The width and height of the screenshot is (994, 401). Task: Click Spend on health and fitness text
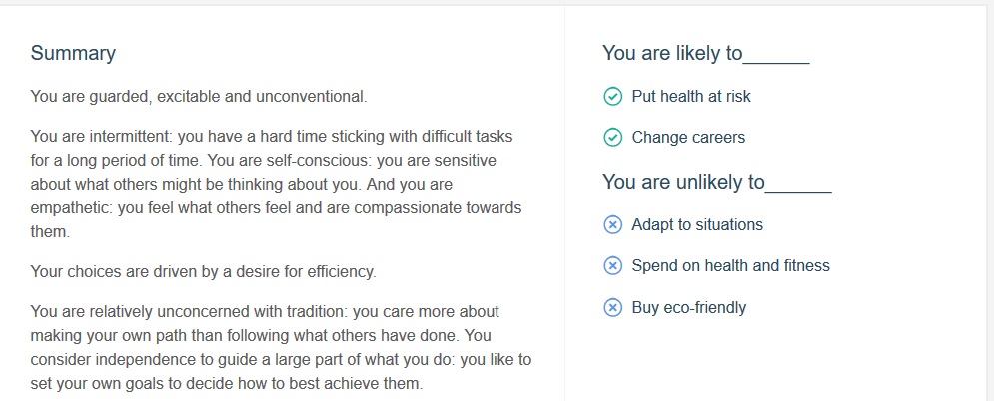(731, 265)
